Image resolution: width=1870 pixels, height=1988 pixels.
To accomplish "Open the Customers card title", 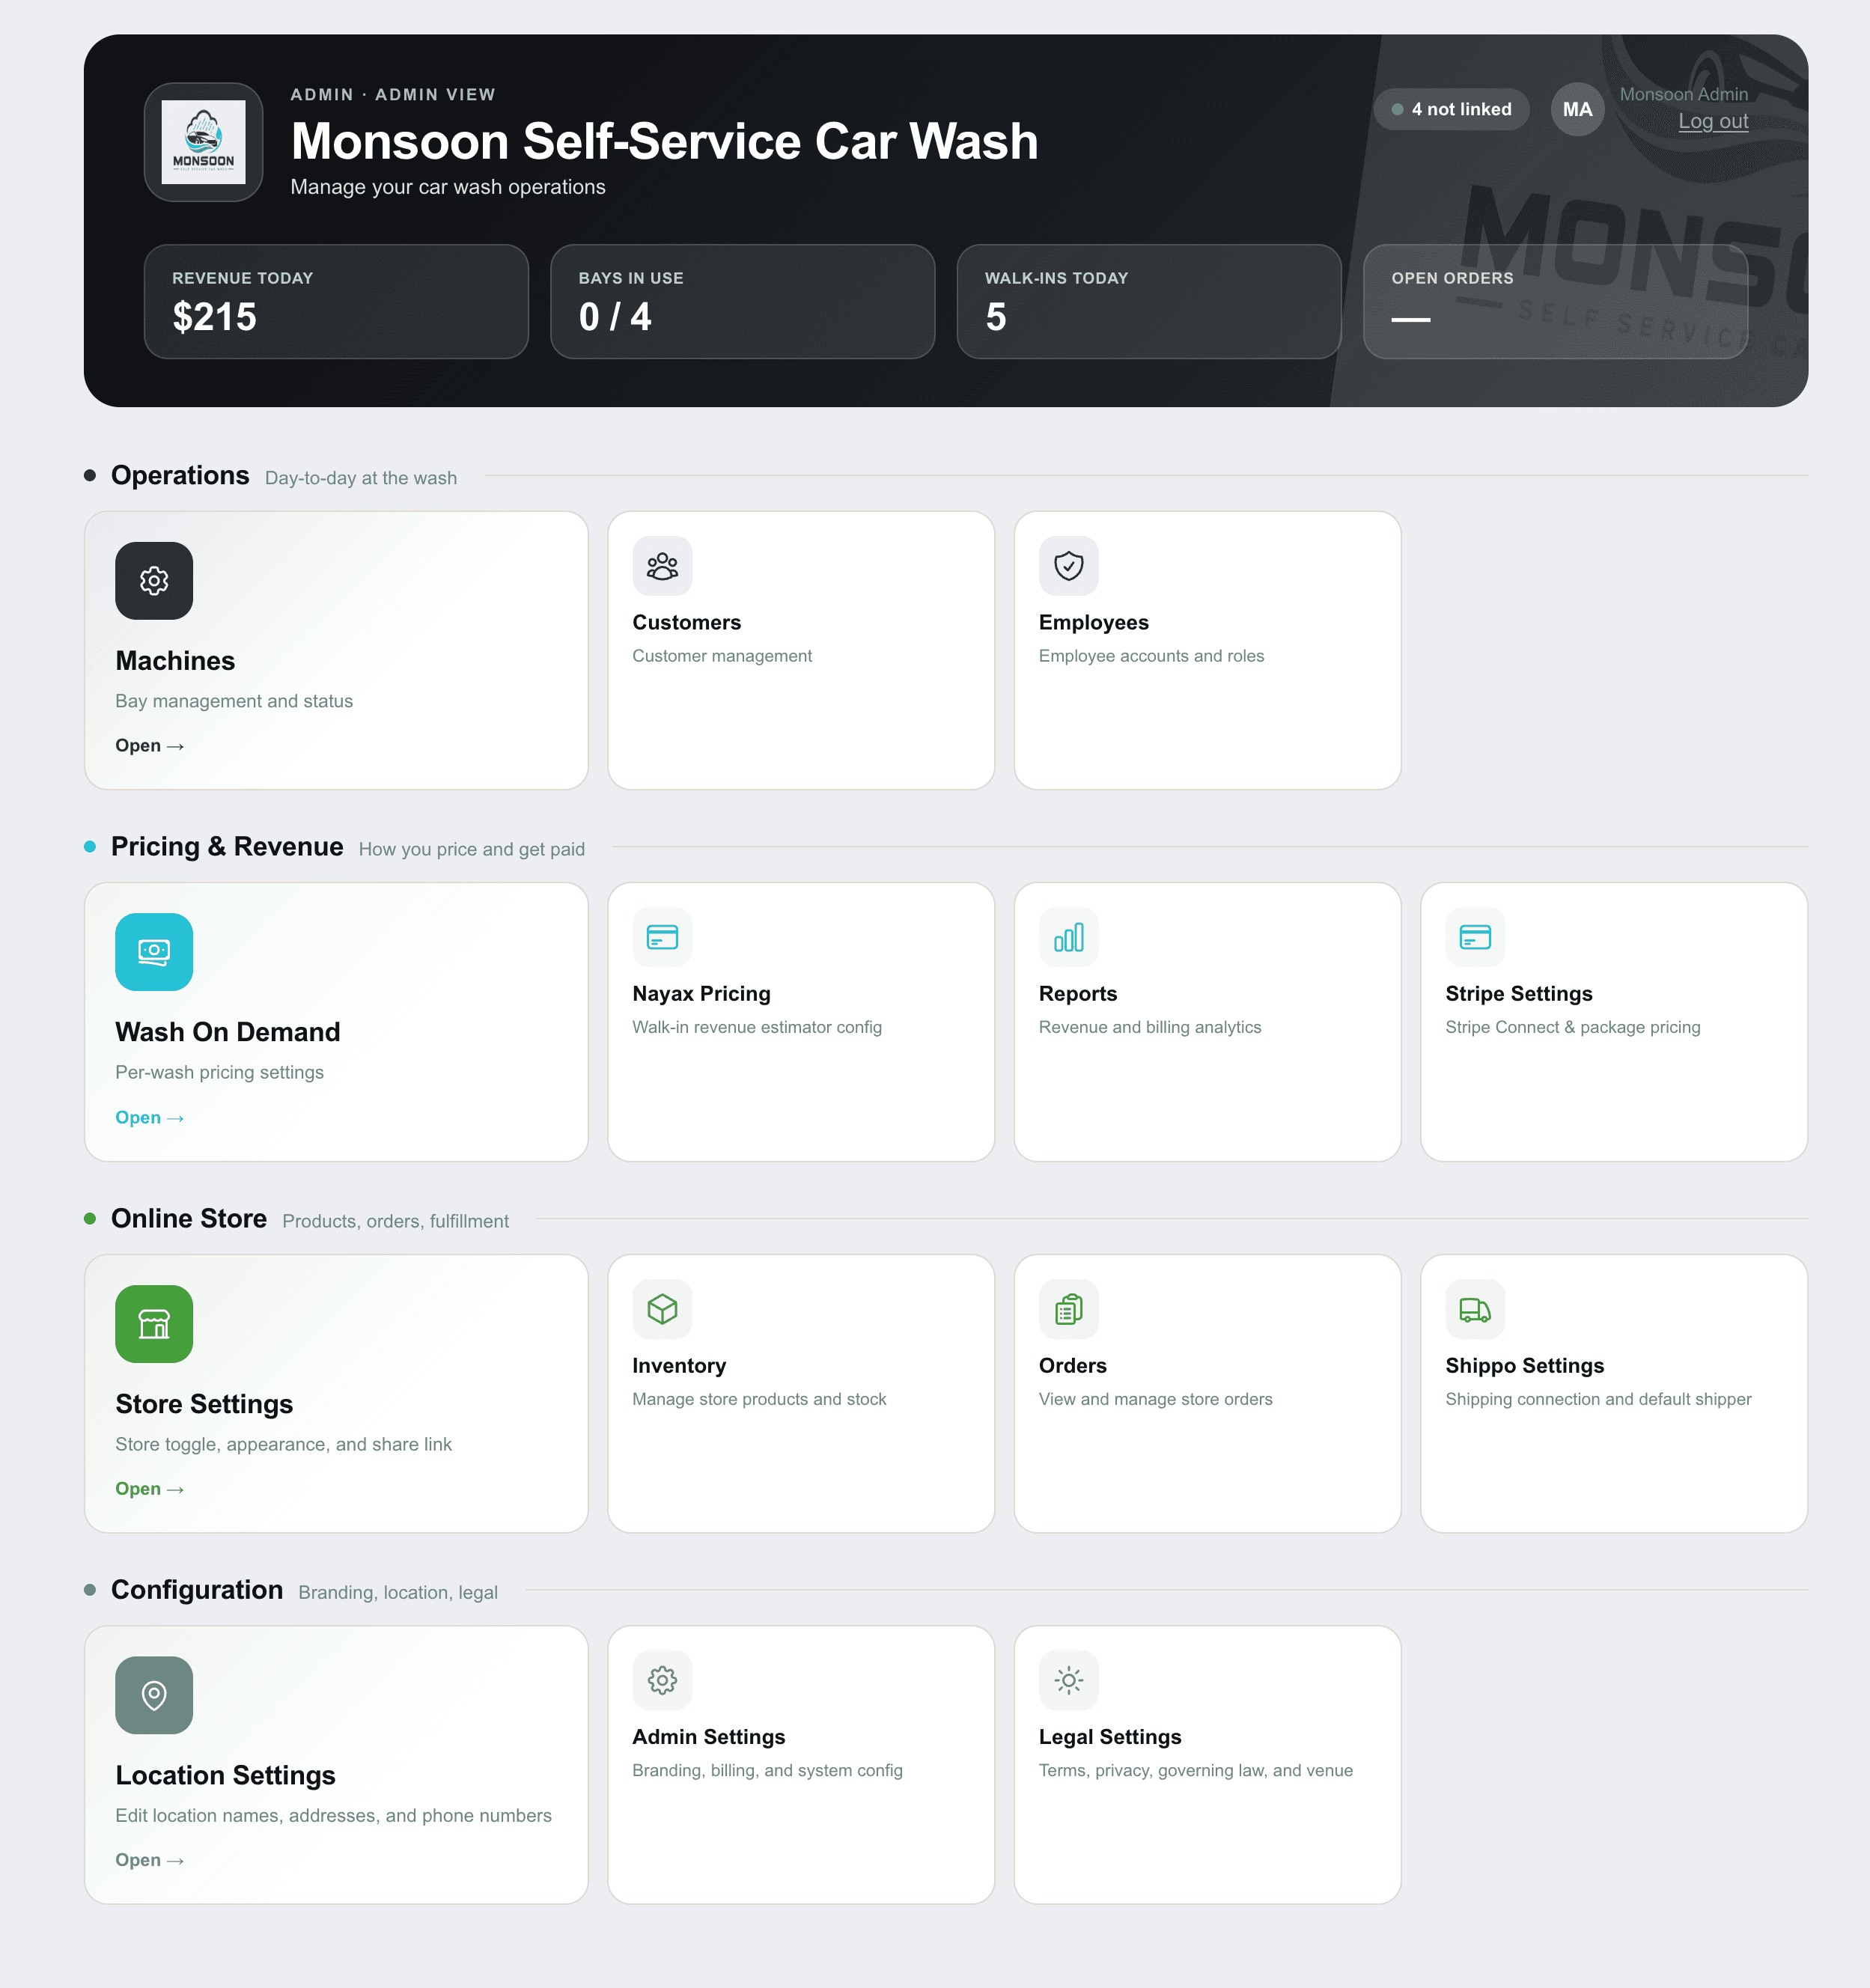I will tap(687, 622).
